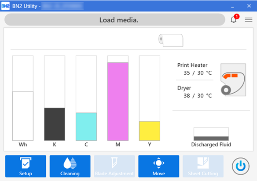Click the Load media status bar
Viewport: 257px width, 181px height.
coord(115,20)
